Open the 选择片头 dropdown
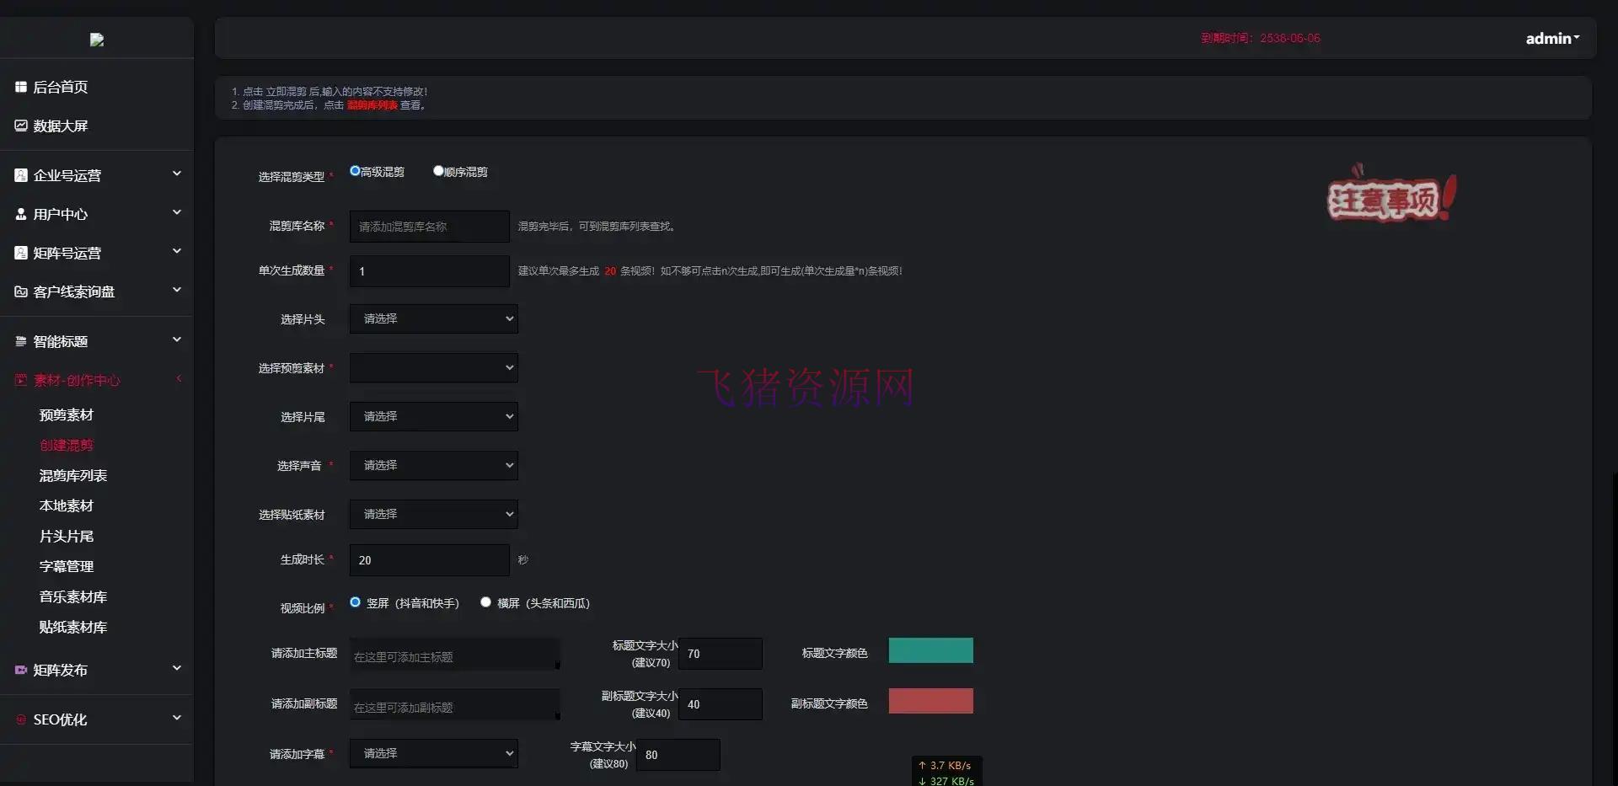Viewport: 1618px width, 786px height. tap(433, 318)
